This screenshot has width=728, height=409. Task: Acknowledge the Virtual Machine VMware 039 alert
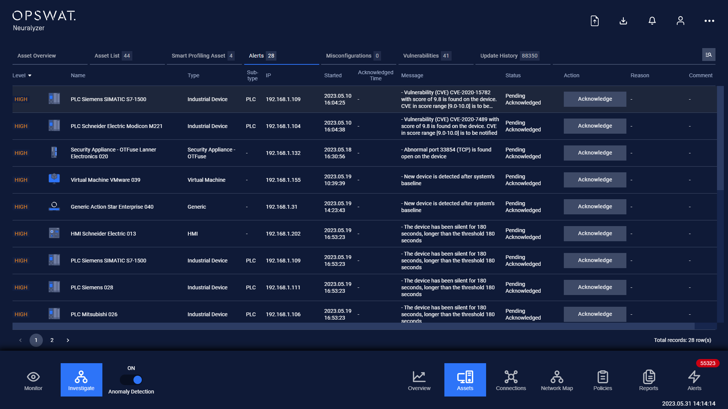click(x=595, y=180)
